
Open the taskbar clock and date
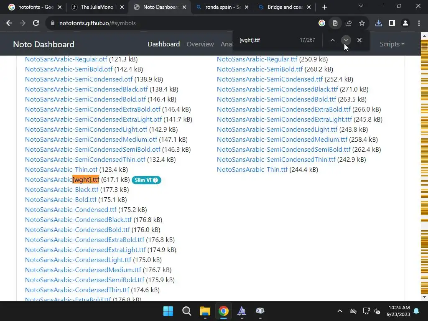point(398,311)
